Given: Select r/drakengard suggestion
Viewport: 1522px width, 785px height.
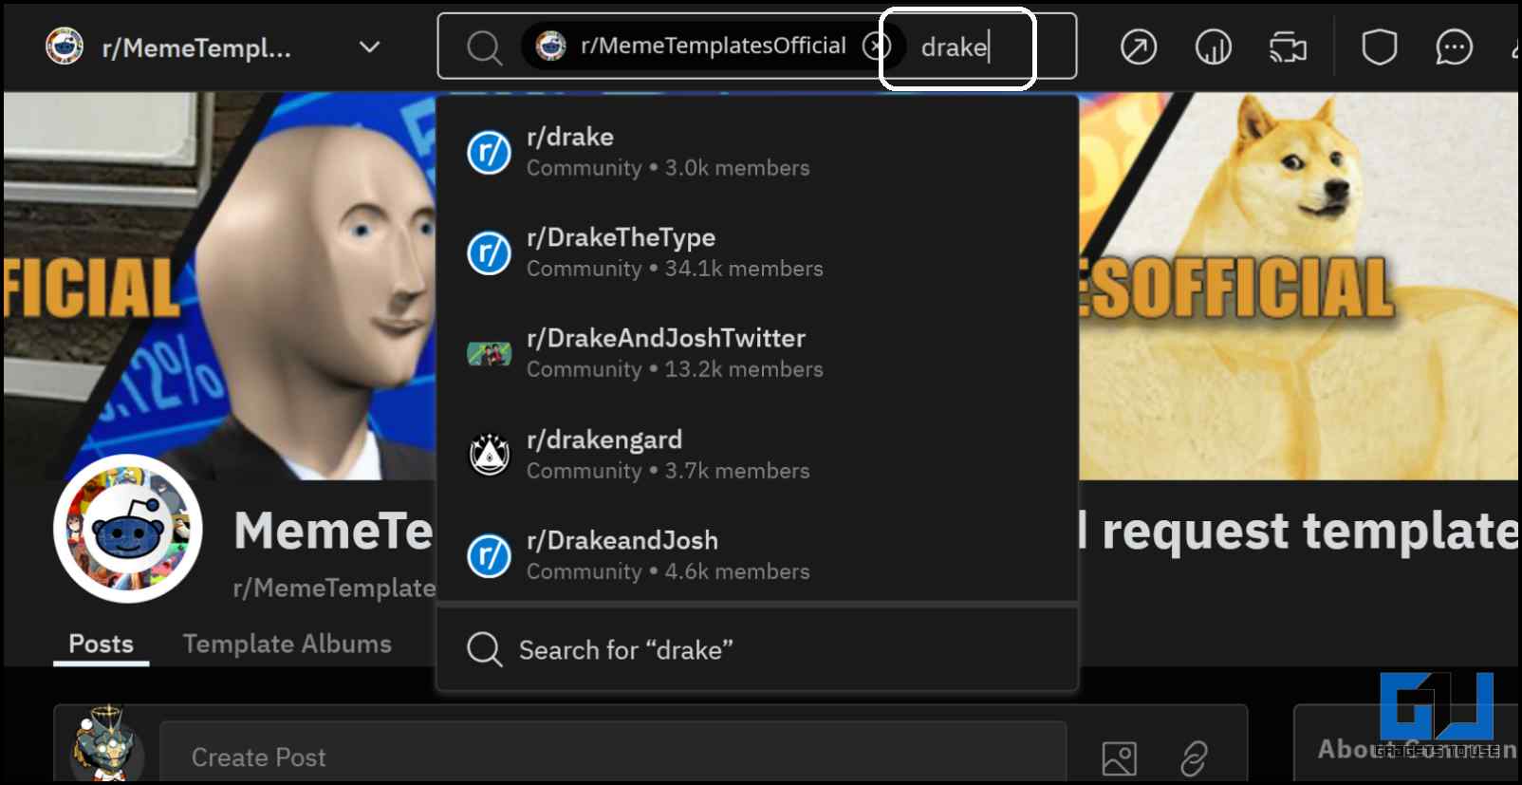Looking at the screenshot, I should tap(757, 455).
